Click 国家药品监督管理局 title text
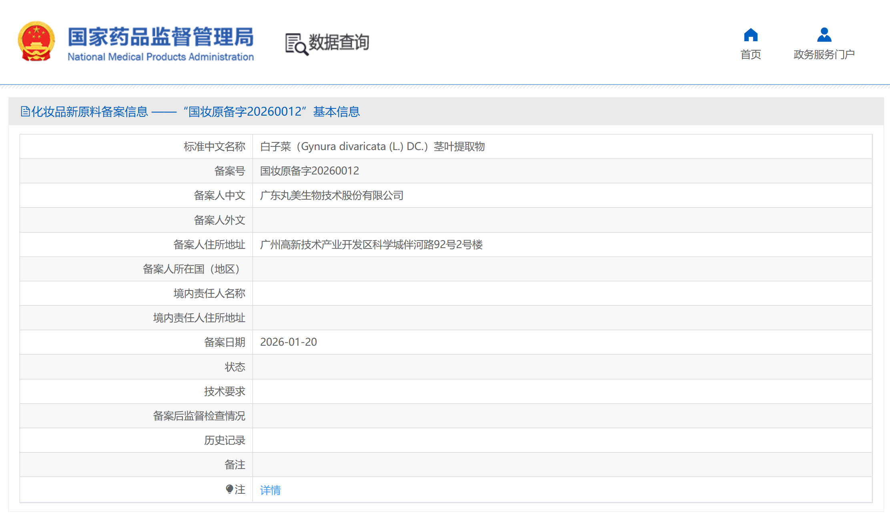The image size is (890, 517). [x=160, y=37]
